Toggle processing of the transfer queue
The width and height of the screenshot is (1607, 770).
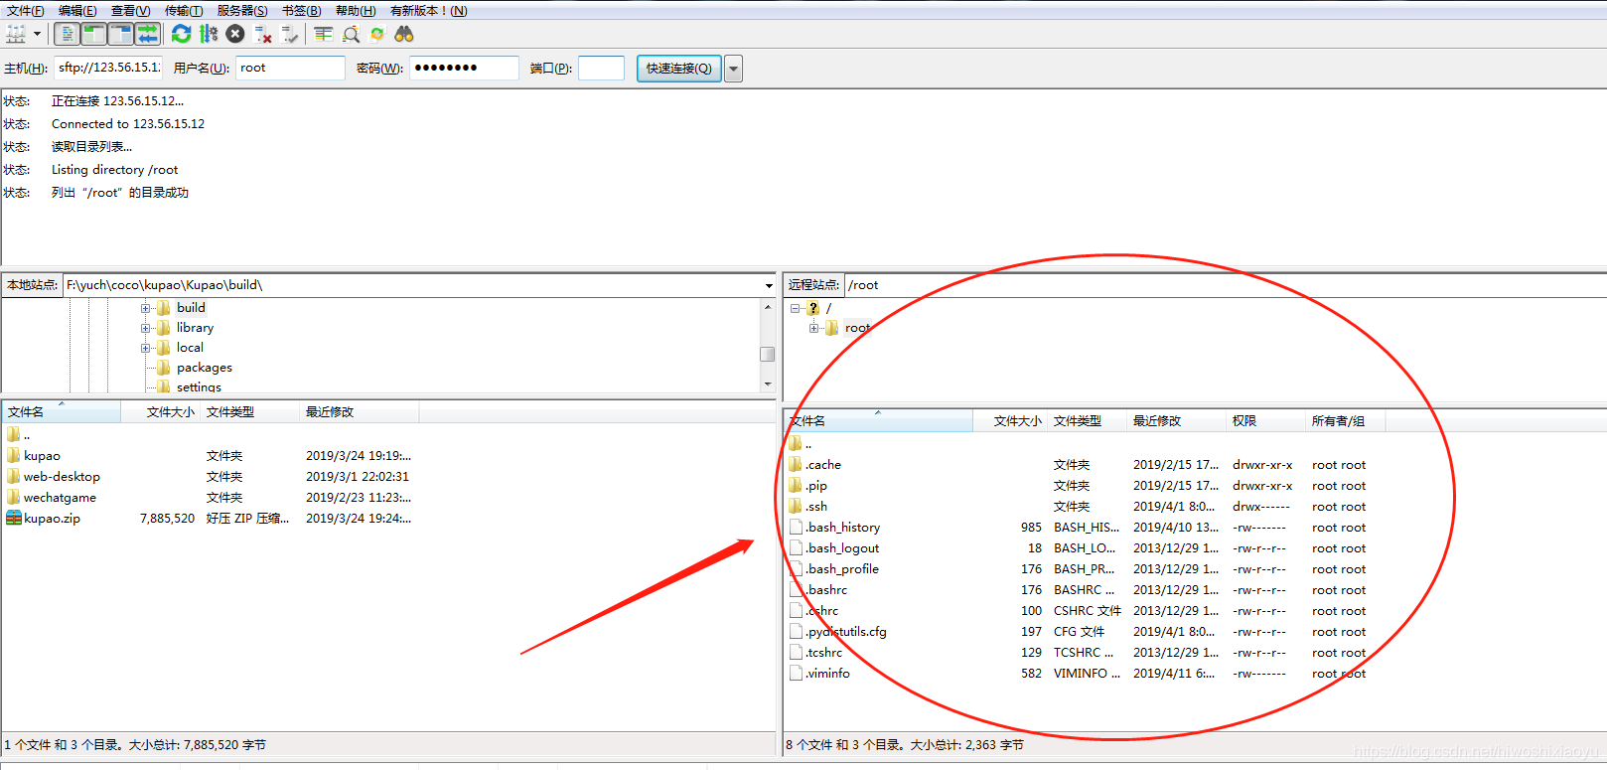pyautogui.click(x=209, y=34)
